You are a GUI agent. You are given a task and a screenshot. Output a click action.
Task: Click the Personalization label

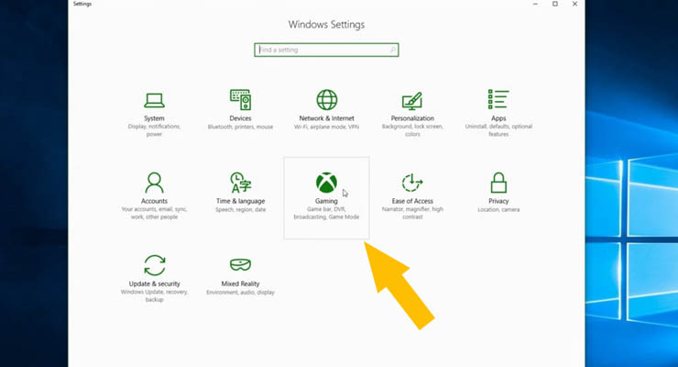(x=412, y=118)
